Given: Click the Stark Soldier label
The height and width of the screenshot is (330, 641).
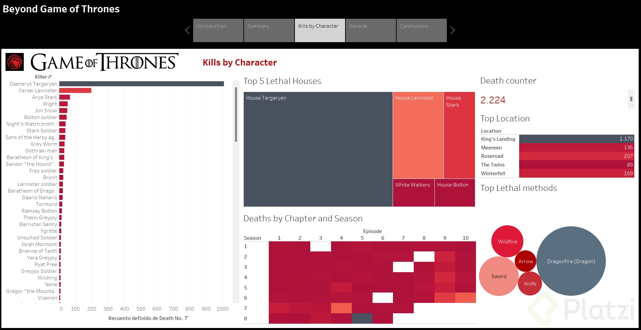Looking at the screenshot, I should (x=42, y=131).
